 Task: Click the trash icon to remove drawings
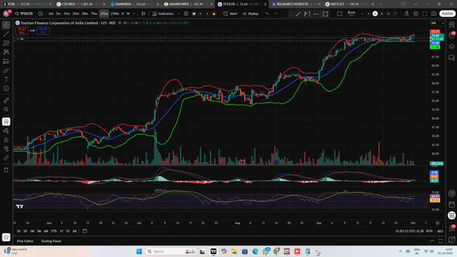(x=6, y=170)
